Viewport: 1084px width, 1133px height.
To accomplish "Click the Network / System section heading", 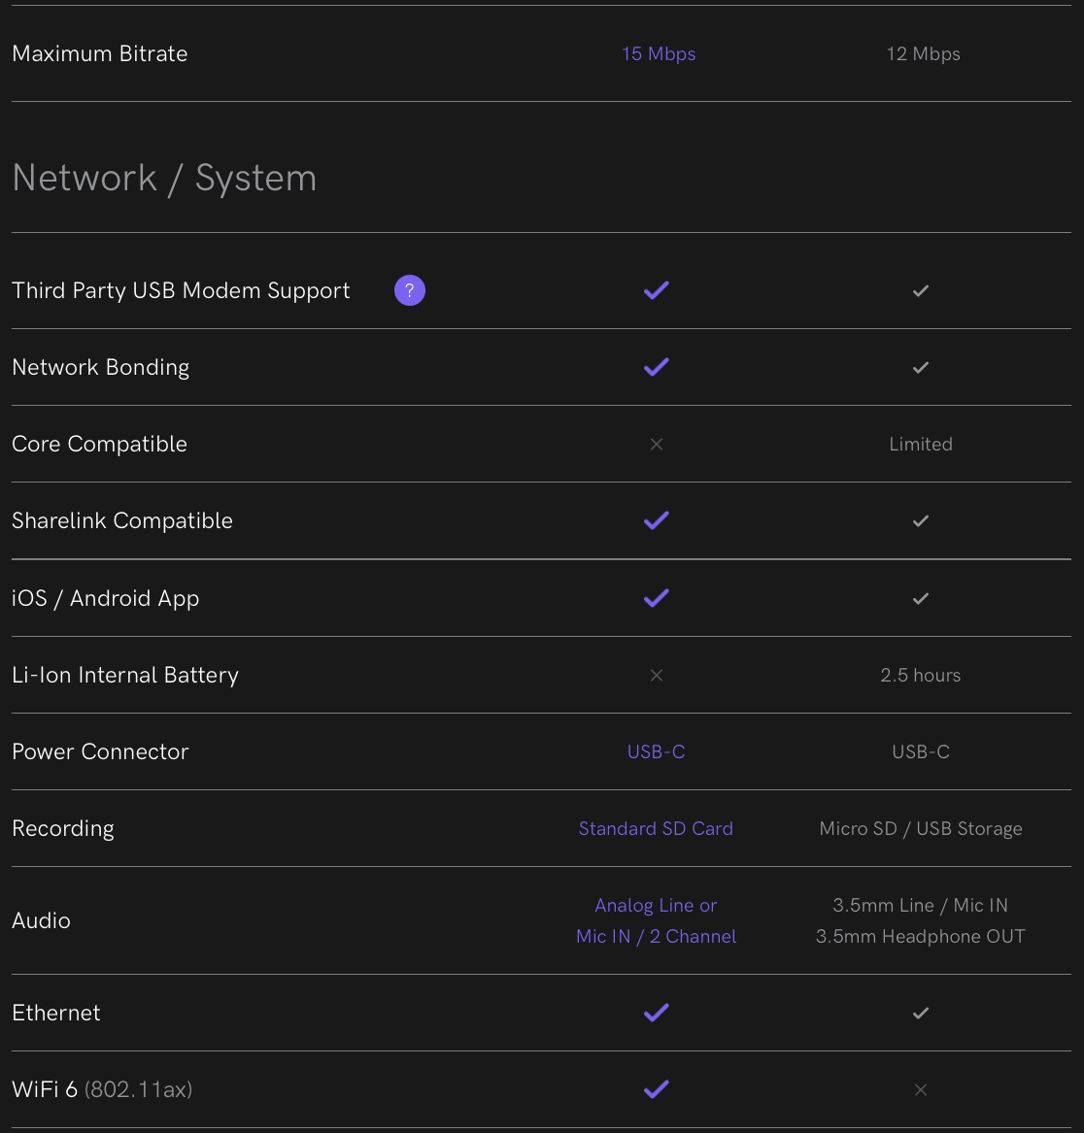I will coord(164,178).
